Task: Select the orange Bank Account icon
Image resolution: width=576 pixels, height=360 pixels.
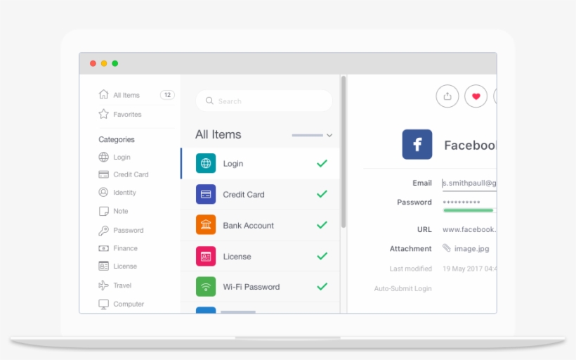Action: pyautogui.click(x=206, y=225)
